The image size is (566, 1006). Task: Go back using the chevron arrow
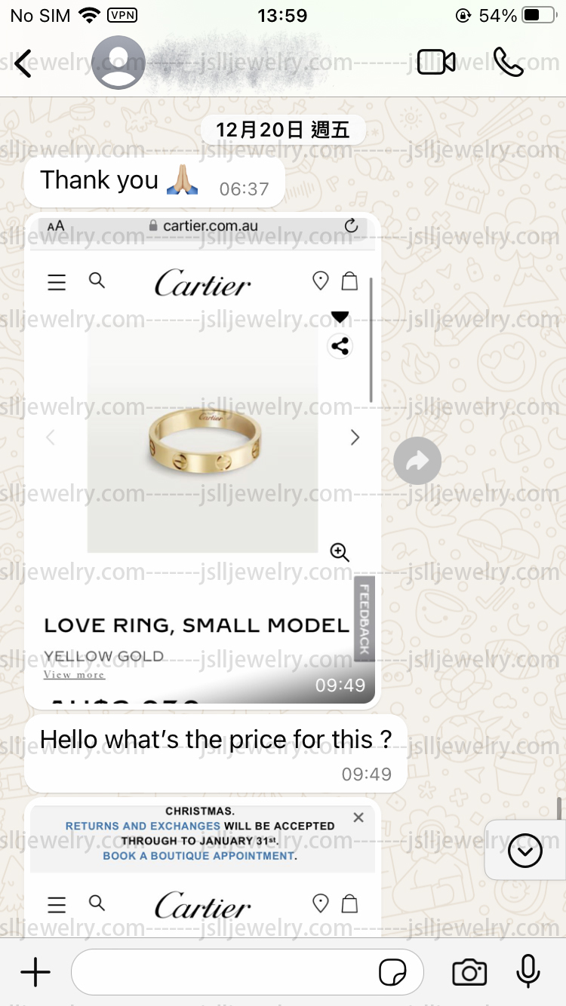[23, 63]
